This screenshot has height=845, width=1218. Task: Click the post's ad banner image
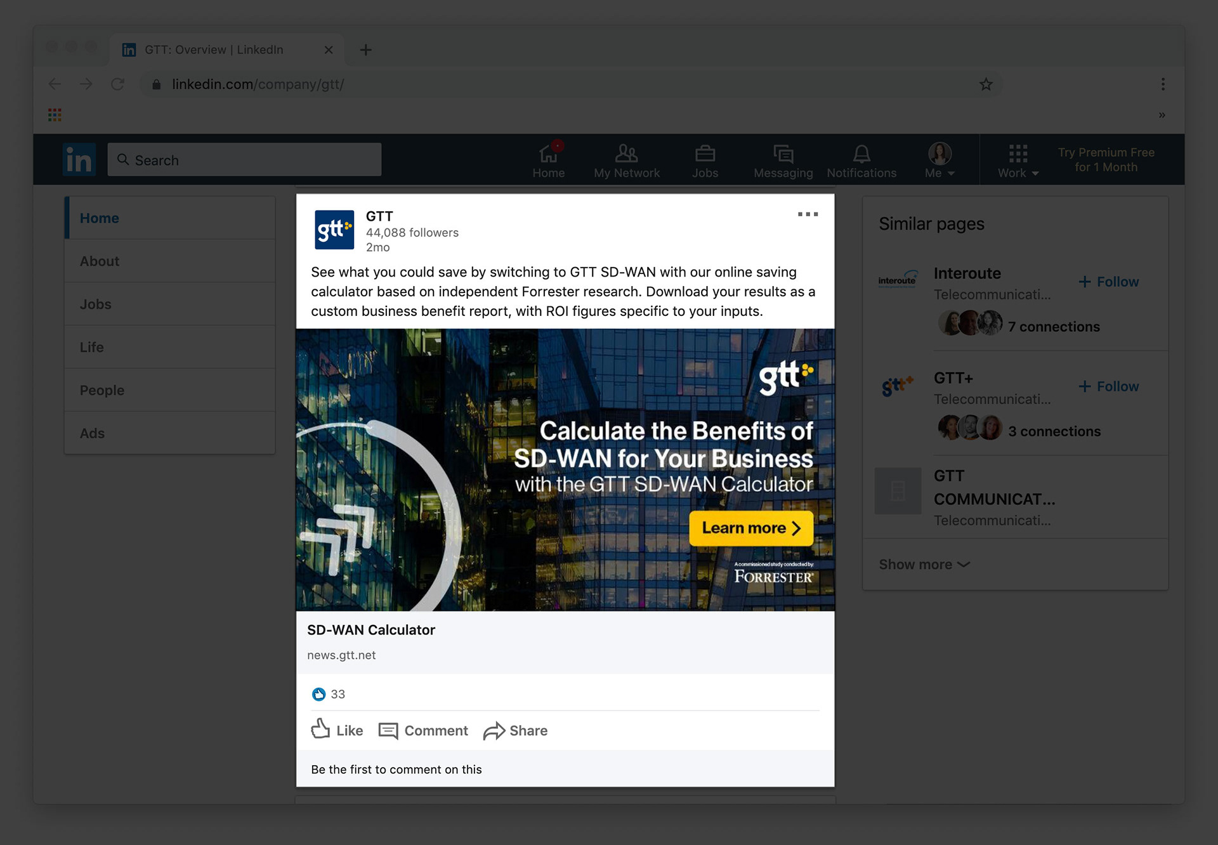tap(565, 469)
